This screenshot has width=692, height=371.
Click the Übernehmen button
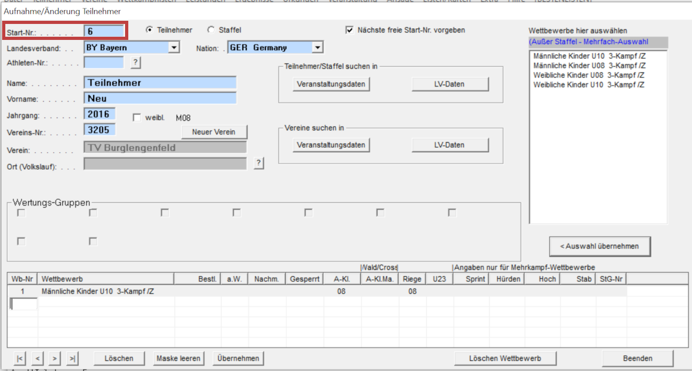238,358
